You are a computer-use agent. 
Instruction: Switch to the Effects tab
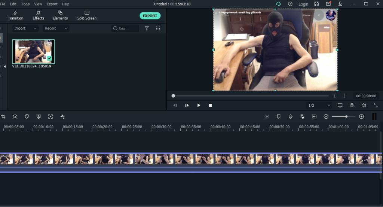[38, 15]
